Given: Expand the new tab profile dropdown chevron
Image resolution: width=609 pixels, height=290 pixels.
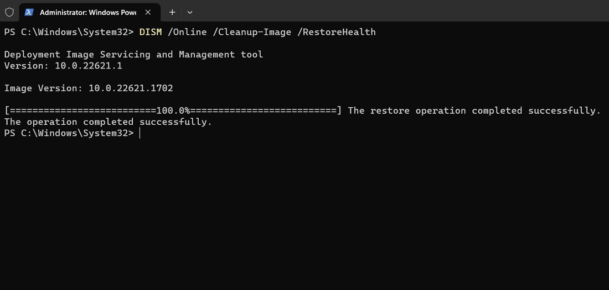Looking at the screenshot, I should [190, 12].
